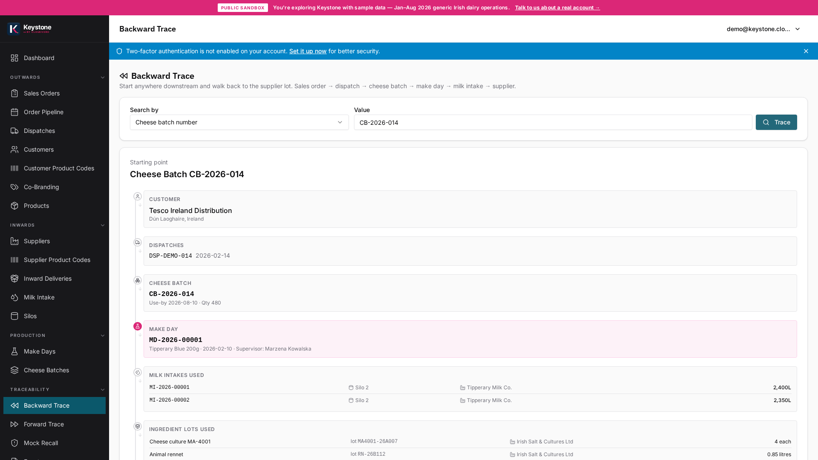Click the Animal rennet ingredient row

[470, 454]
